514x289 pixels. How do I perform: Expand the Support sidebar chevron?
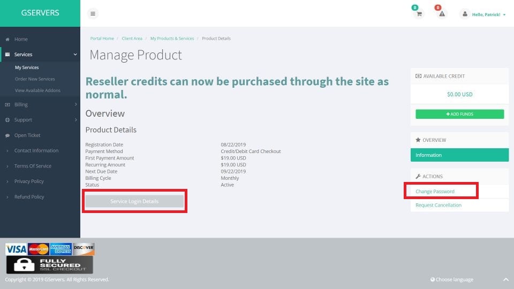[x=75, y=120]
